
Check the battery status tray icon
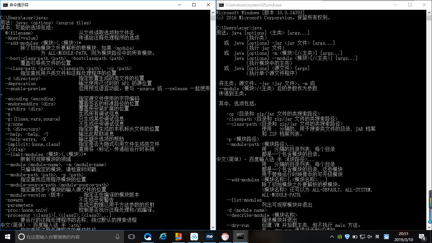click(x=355, y=237)
